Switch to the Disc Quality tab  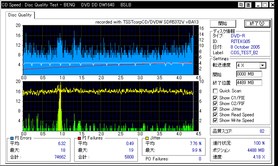20,15
